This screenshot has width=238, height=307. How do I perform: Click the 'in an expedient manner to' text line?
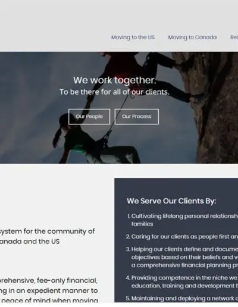click(49, 291)
